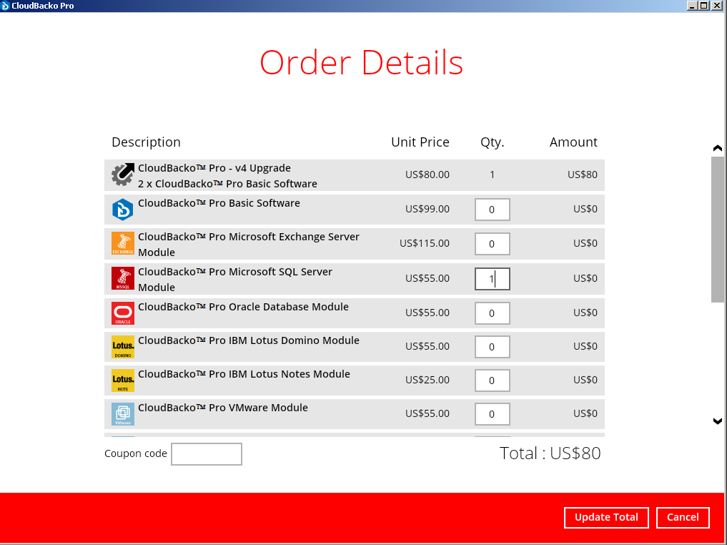
Task: Click the scroll up arrow
Action: 717,149
